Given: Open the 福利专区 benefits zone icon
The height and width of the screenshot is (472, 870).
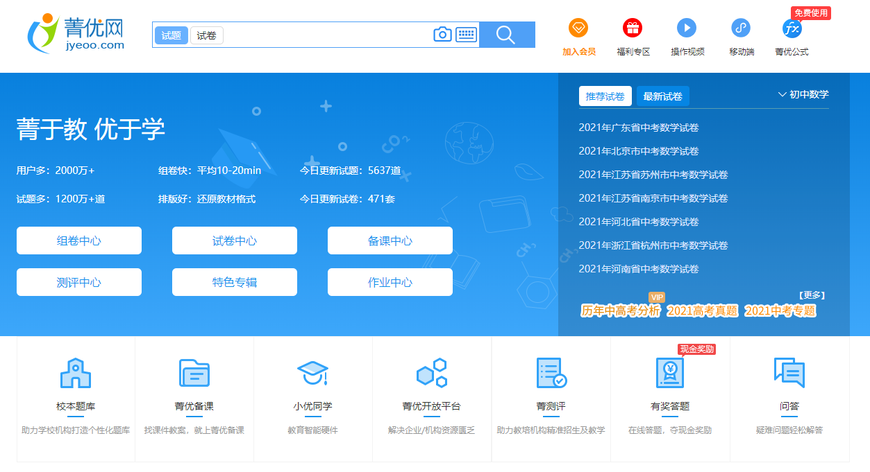Looking at the screenshot, I should click(x=633, y=28).
